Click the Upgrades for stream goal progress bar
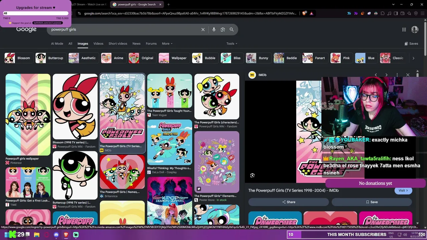 tap(36, 13)
